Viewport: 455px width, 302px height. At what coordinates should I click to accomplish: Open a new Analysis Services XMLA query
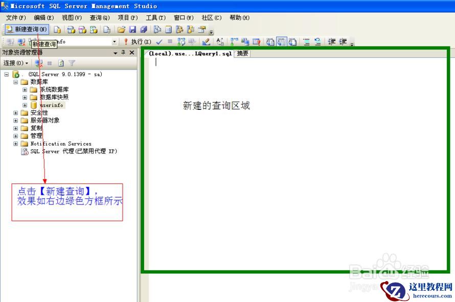tap(94, 29)
